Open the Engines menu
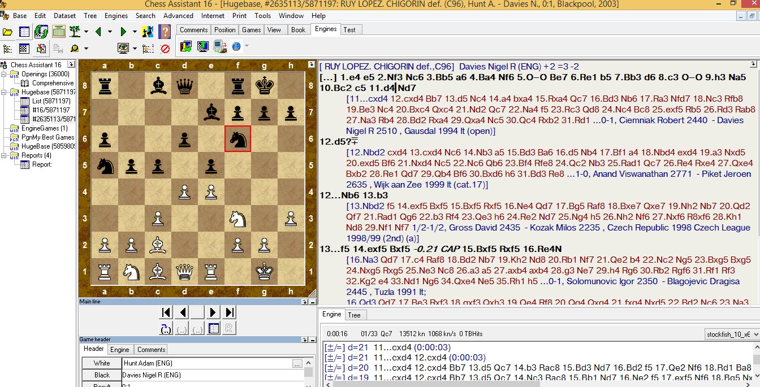The width and height of the screenshot is (760, 387). [x=116, y=16]
